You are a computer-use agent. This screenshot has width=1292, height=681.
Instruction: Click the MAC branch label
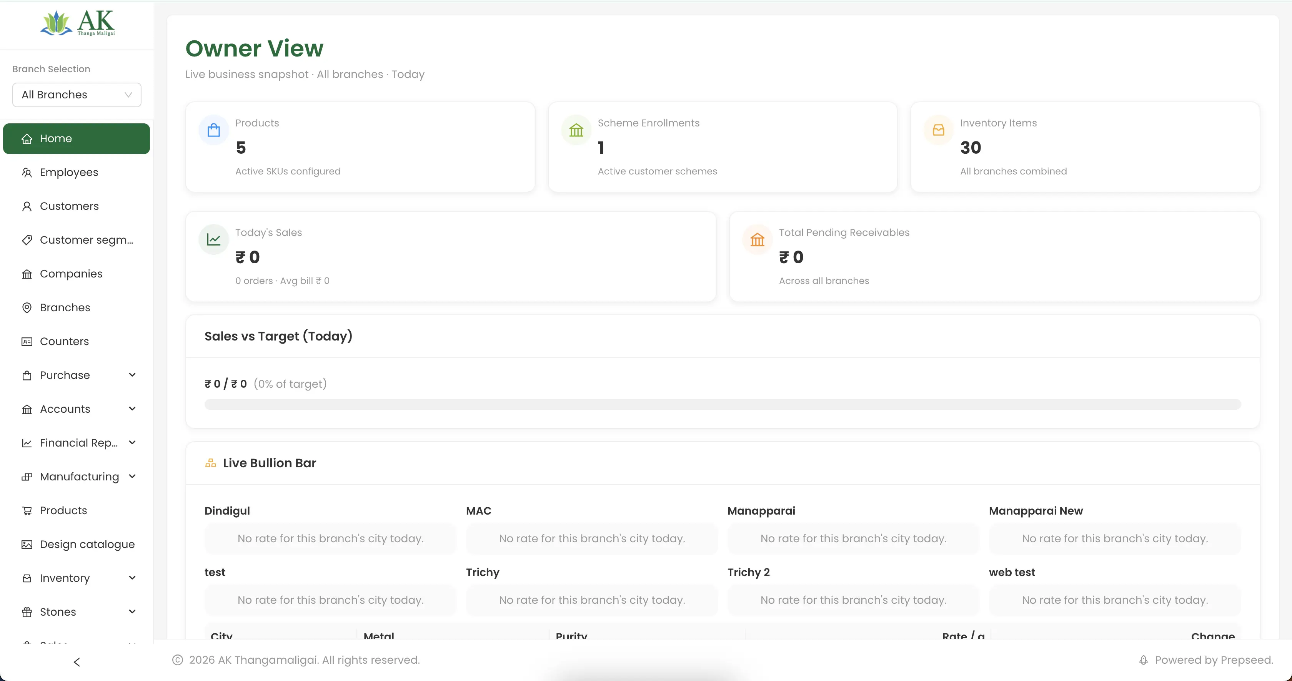point(478,511)
